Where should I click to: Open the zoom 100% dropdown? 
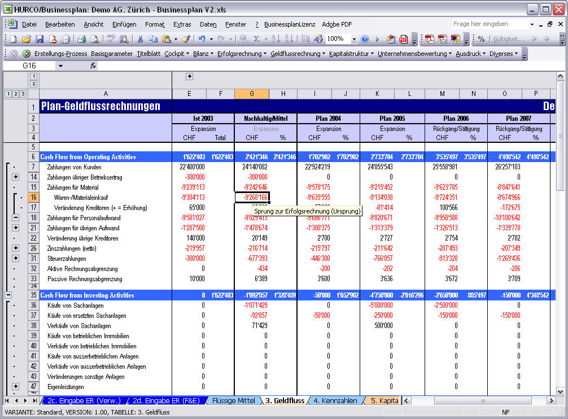point(354,39)
